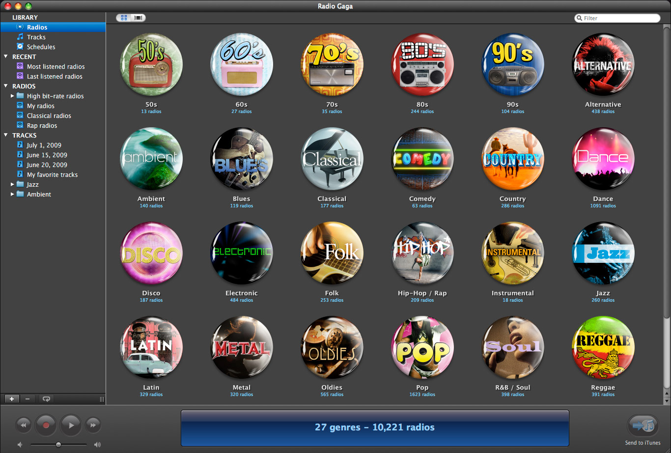Click the record button in playback controls
The height and width of the screenshot is (453, 671).
46,425
